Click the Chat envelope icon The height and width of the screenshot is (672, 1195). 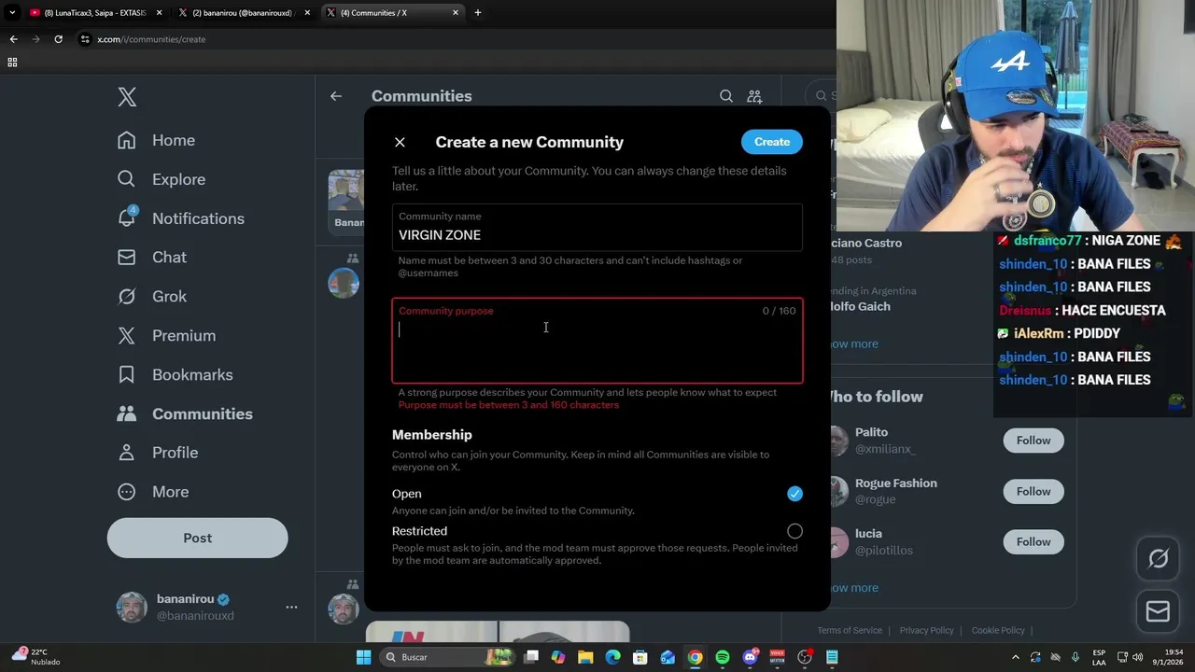[127, 257]
